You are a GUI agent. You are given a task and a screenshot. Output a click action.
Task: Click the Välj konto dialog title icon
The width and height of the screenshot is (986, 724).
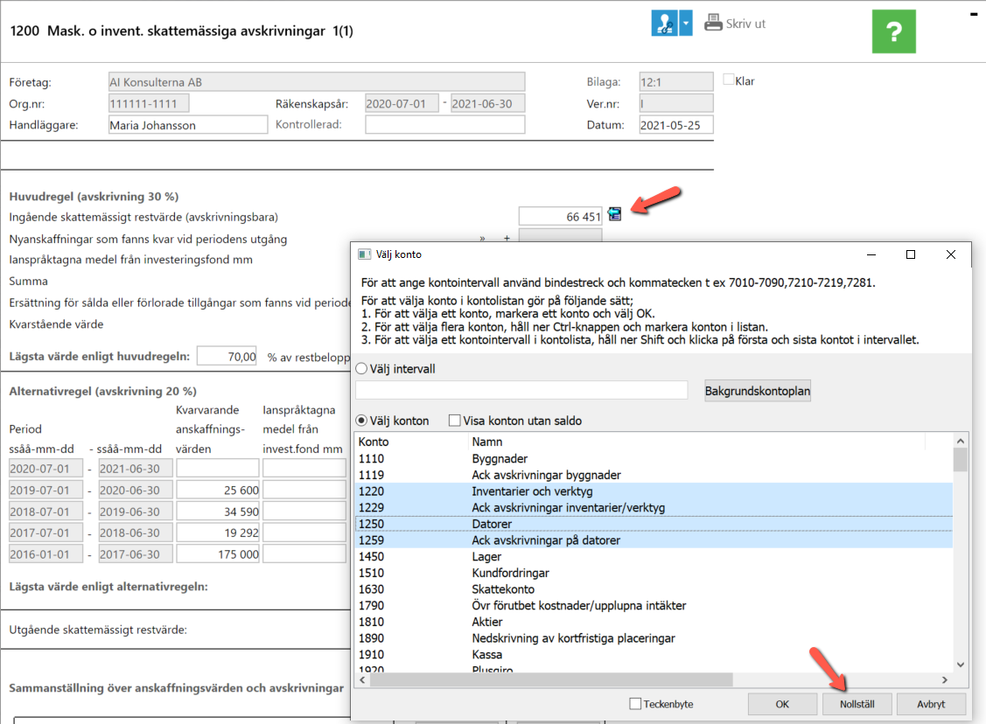[364, 254]
